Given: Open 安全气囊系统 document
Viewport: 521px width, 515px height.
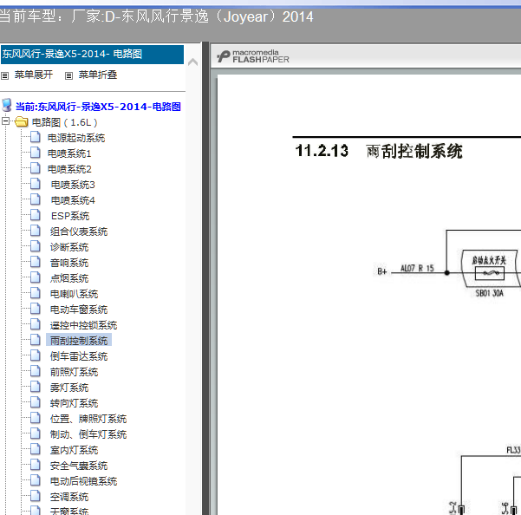Looking at the screenshot, I should click(79, 466).
